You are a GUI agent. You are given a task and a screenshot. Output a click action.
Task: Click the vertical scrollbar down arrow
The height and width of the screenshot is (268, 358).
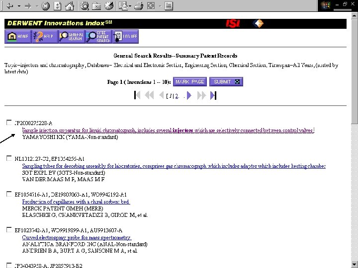tap(354, 265)
